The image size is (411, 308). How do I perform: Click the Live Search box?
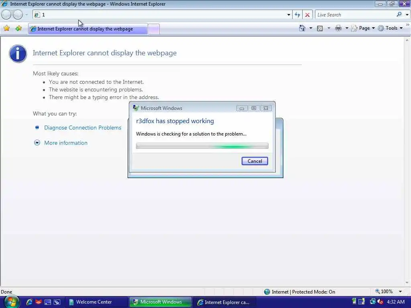pyautogui.click(x=355, y=15)
